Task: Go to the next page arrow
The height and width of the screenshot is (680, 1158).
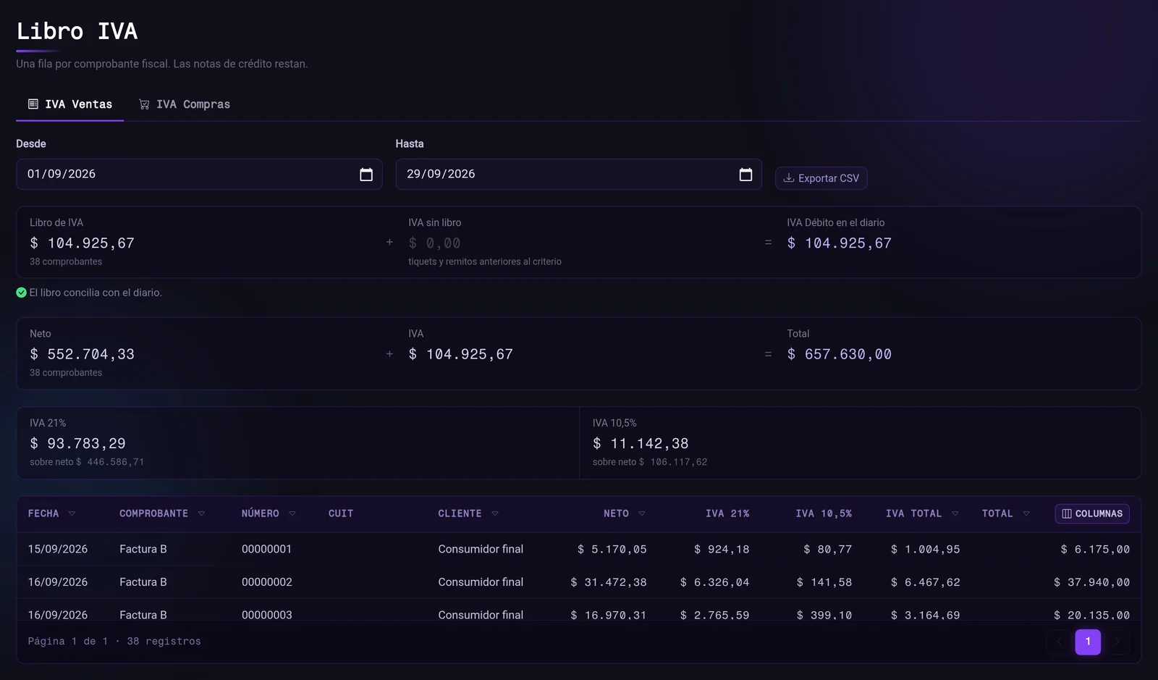Action: point(1117,642)
